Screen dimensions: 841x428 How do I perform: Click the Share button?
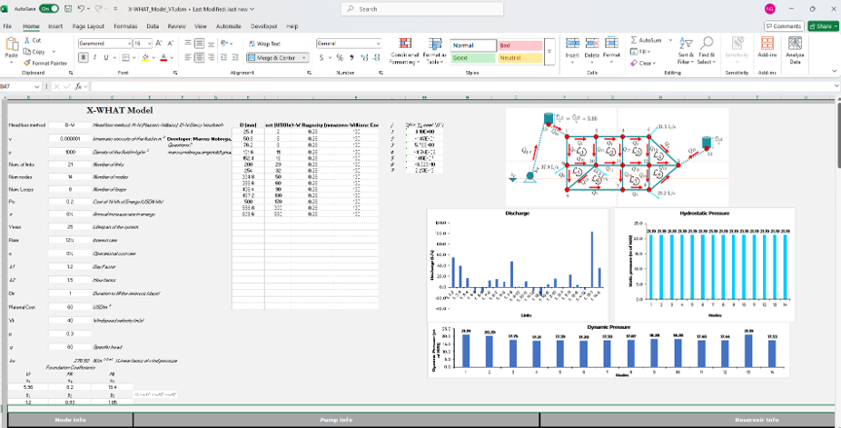823,26
